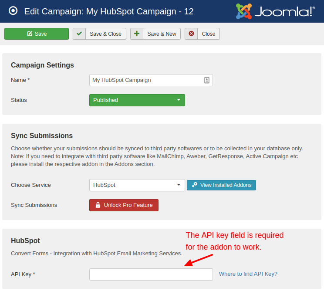324x291 pixels.
Task: Click into the API Key input field
Action: pos(151,274)
